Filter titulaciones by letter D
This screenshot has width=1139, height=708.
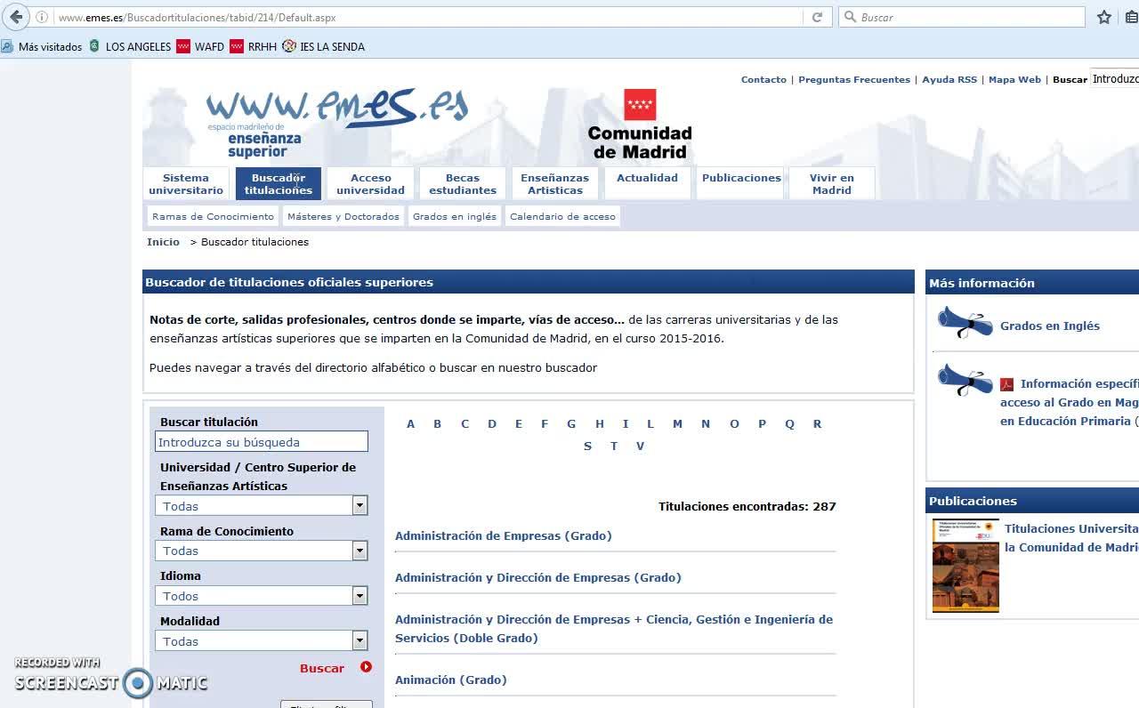point(491,423)
